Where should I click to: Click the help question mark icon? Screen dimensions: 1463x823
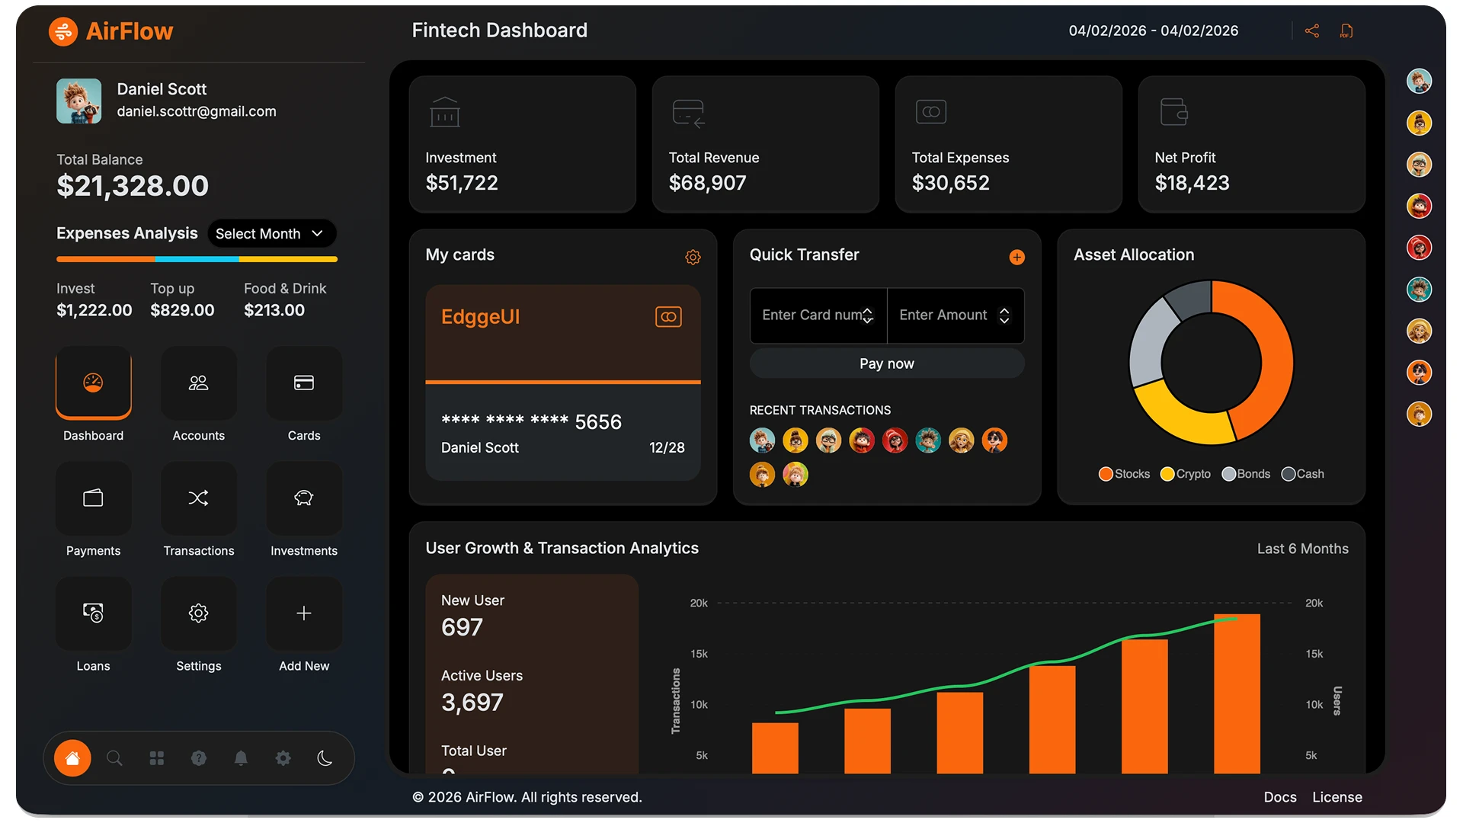(x=199, y=758)
